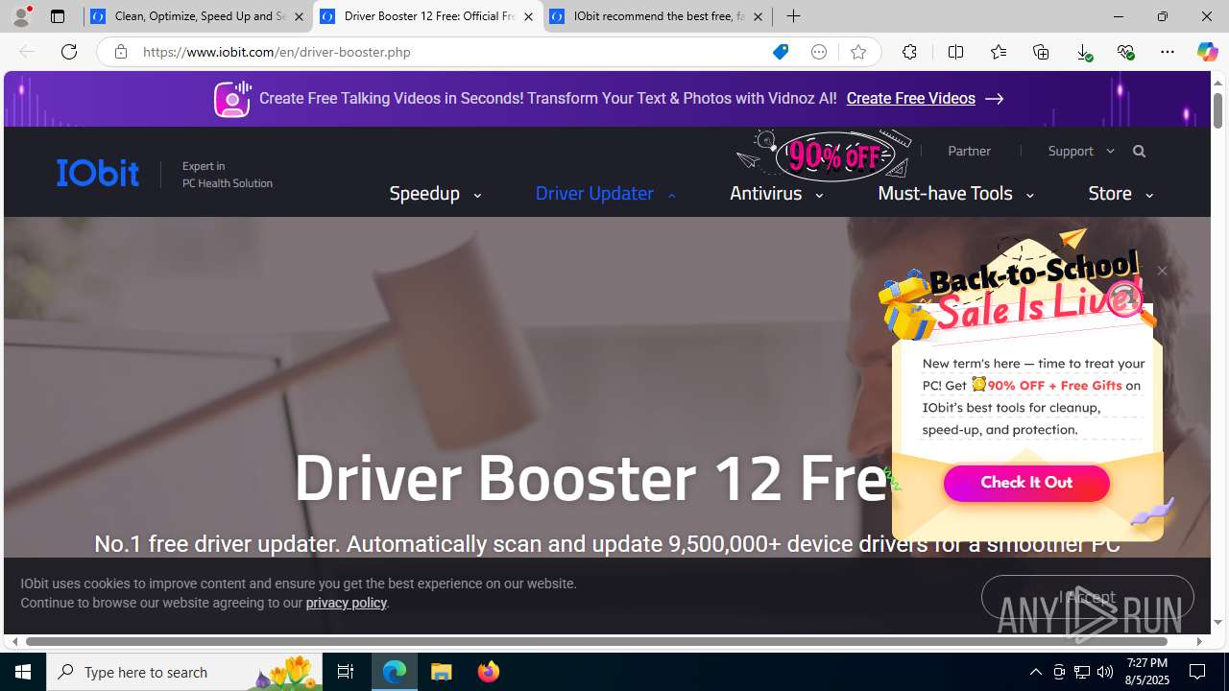Accept cookies with I Accept button
This screenshot has width=1229, height=691.
click(1087, 597)
